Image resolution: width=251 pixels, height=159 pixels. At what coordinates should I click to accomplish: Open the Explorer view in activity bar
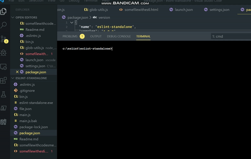pyautogui.click(x=3, y=12)
